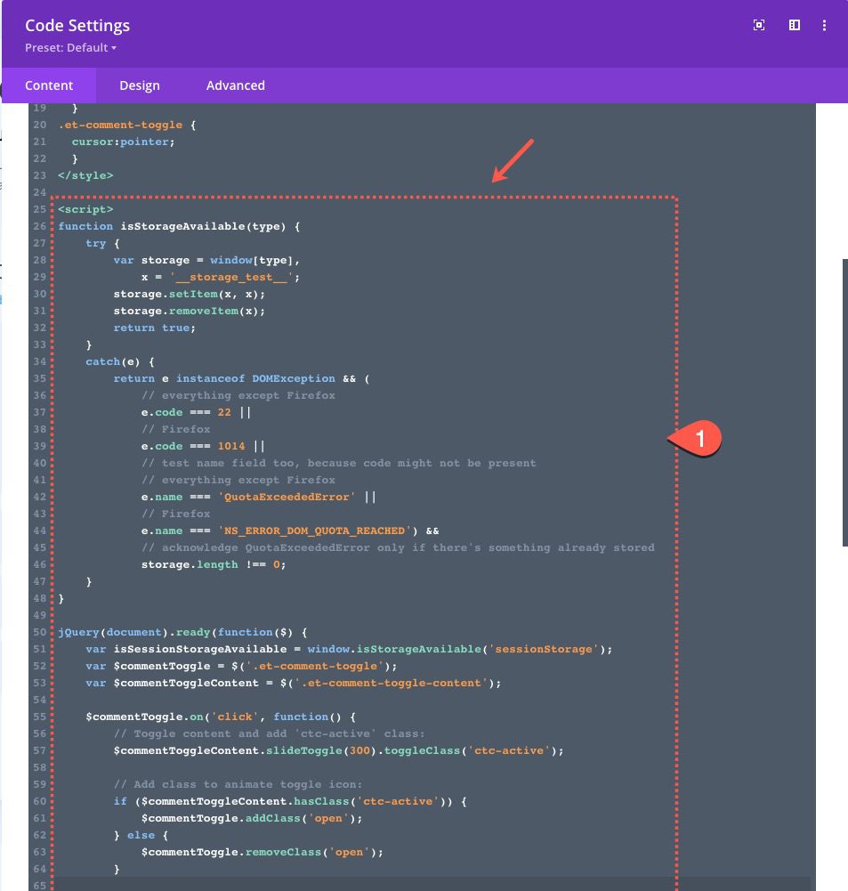Click the right edge page scrollbar
Viewport: 848px width, 891px height.
(844, 401)
